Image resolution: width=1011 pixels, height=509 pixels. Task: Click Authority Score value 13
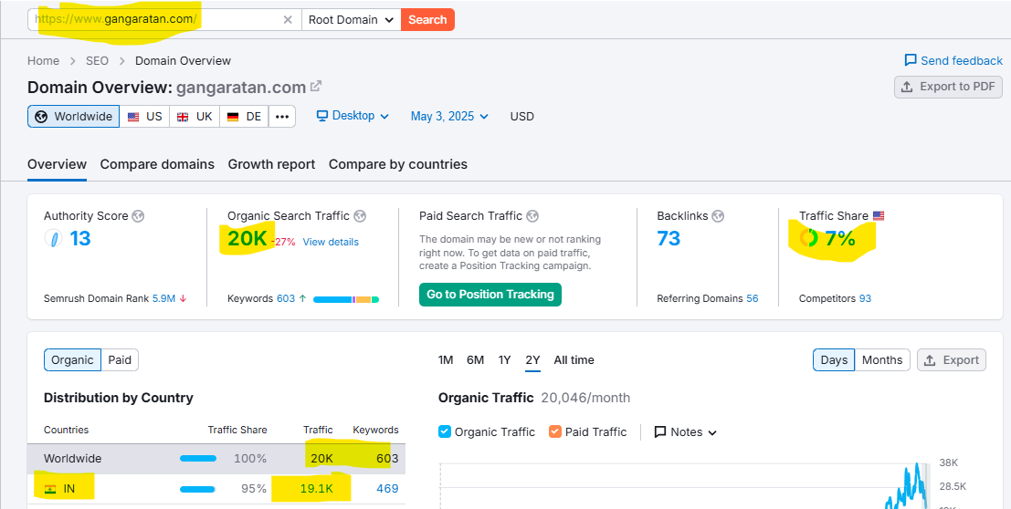pos(80,238)
